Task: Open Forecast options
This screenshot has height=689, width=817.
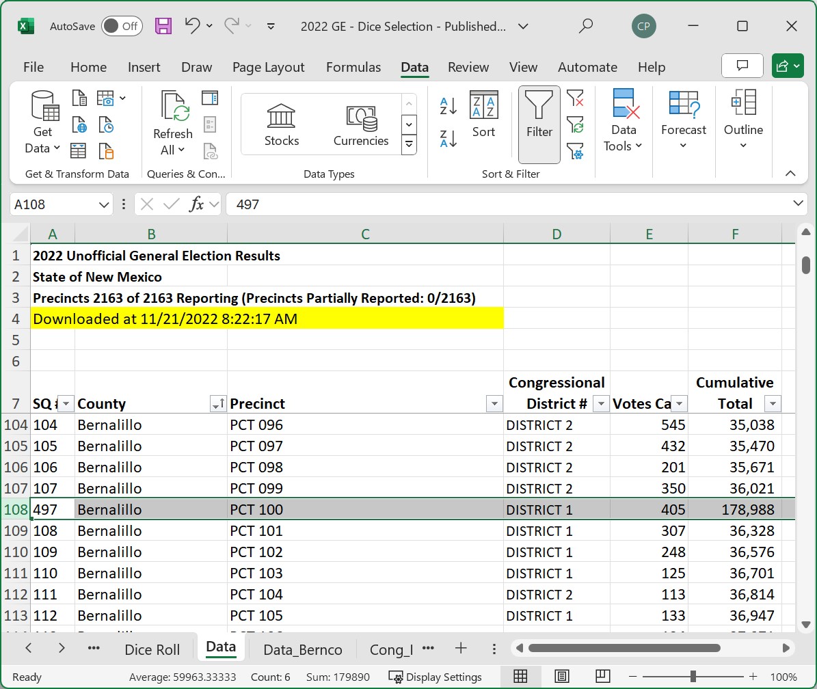Action: (x=683, y=120)
